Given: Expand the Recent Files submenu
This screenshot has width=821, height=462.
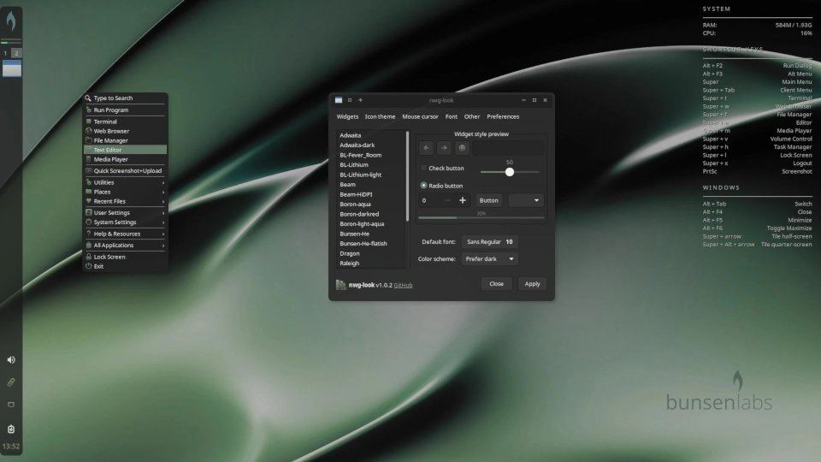Looking at the screenshot, I should point(125,201).
